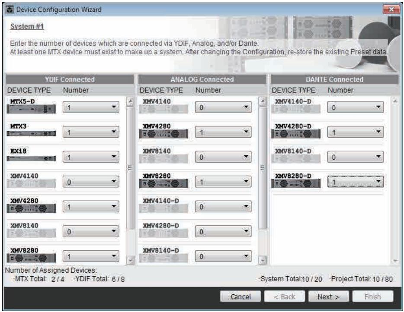Open XMV8280 number dropdown in YDIF column
The image size is (404, 312).
tap(91, 256)
